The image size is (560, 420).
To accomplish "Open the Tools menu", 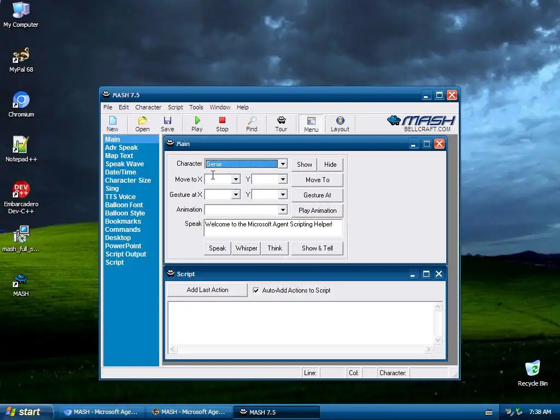I will pyautogui.click(x=196, y=107).
